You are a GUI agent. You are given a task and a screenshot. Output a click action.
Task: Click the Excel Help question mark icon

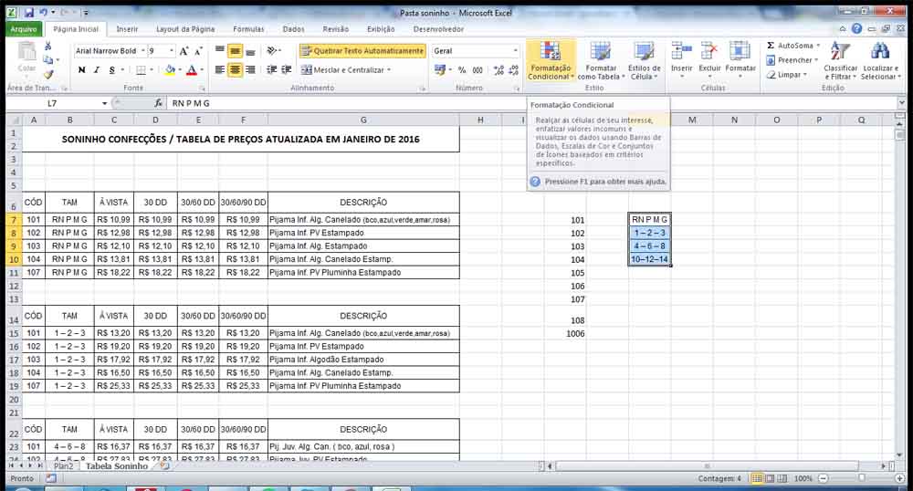(856, 28)
